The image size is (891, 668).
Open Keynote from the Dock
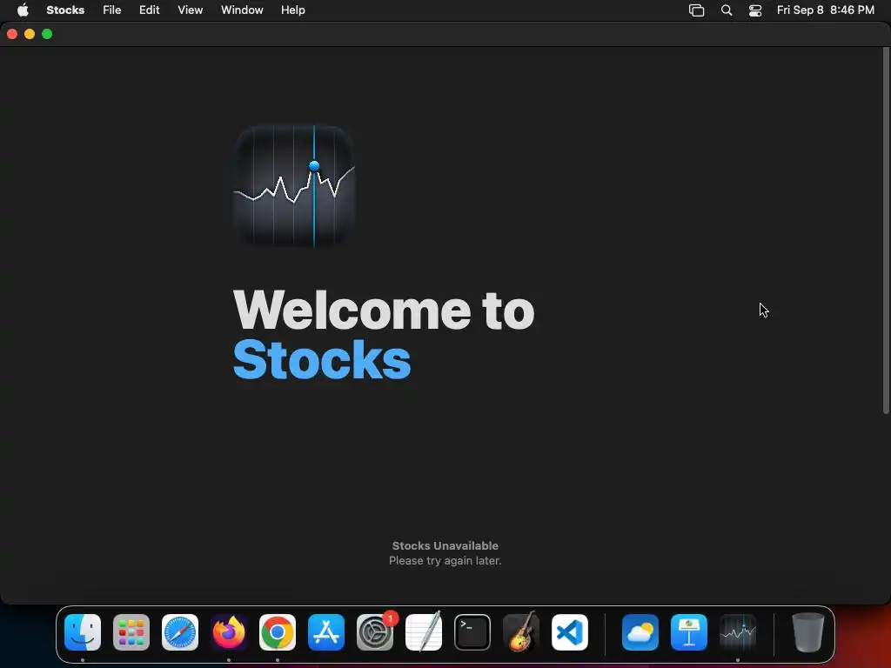689,632
